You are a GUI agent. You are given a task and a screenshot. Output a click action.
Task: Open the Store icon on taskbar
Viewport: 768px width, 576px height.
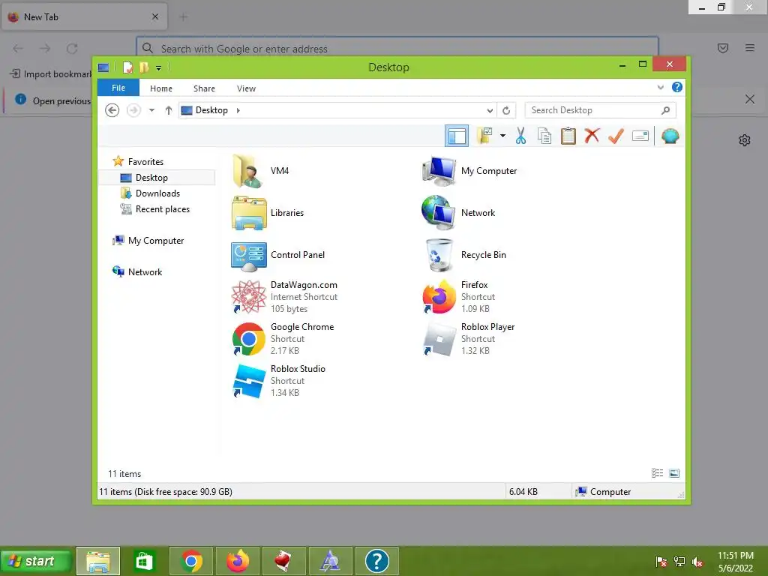[143, 561]
